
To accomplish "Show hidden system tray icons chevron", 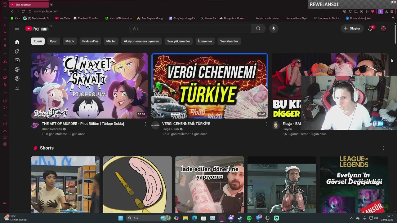I will click(351, 218).
